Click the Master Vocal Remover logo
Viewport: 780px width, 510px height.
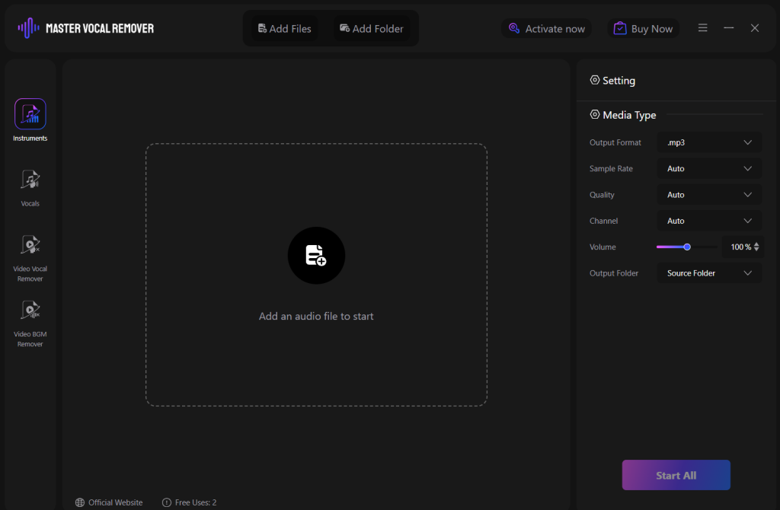[x=86, y=28]
